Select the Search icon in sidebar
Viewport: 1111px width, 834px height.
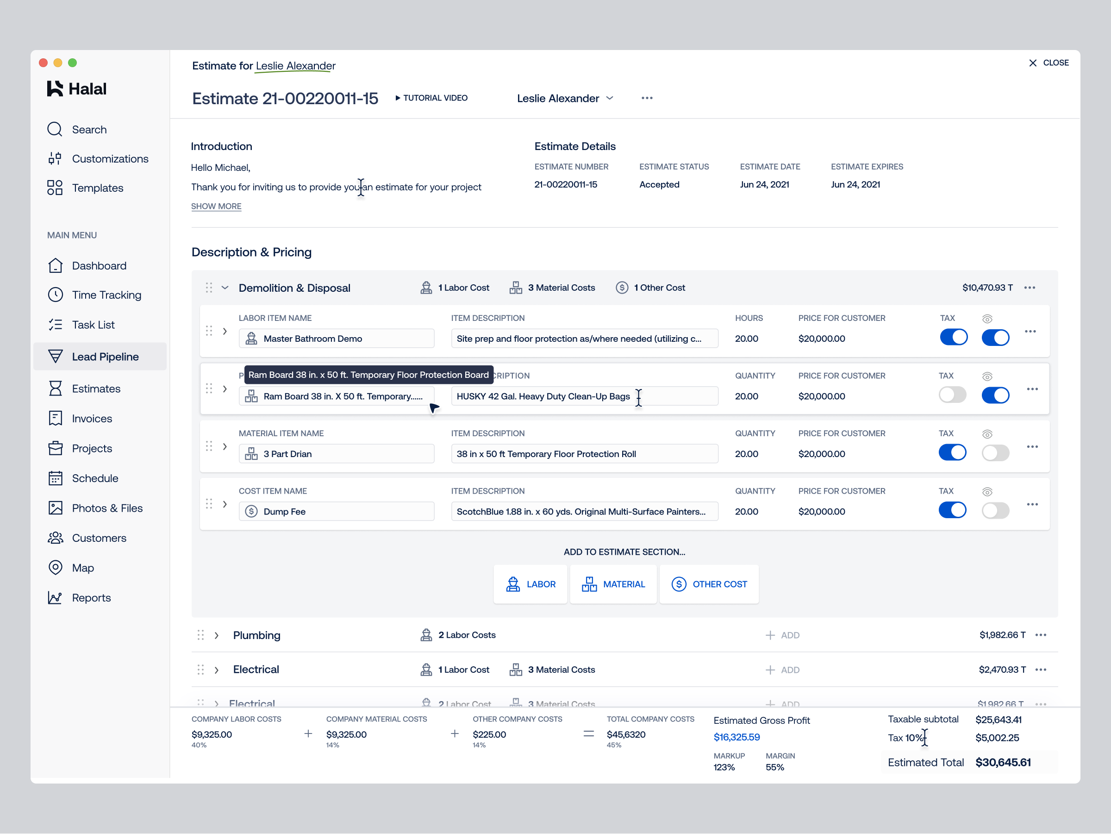click(55, 129)
